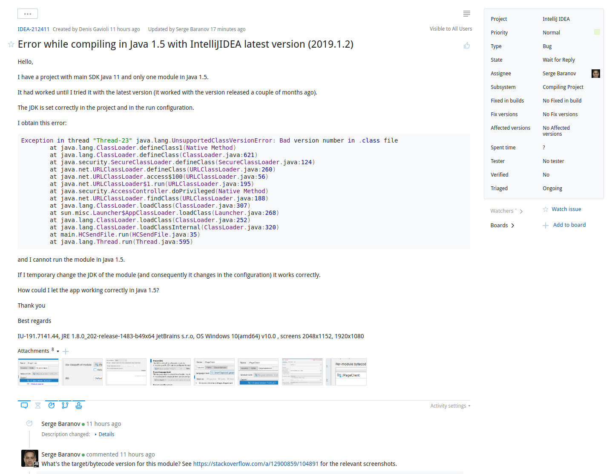The height and width of the screenshot is (474, 612).
Task: Open the Attachments dropdown caret
Action: pos(58,351)
